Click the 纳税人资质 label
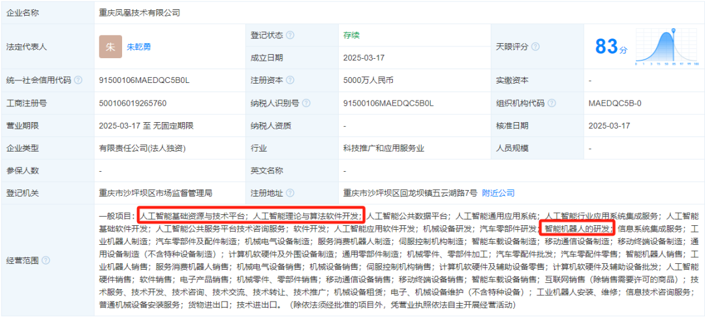 pyautogui.click(x=271, y=125)
